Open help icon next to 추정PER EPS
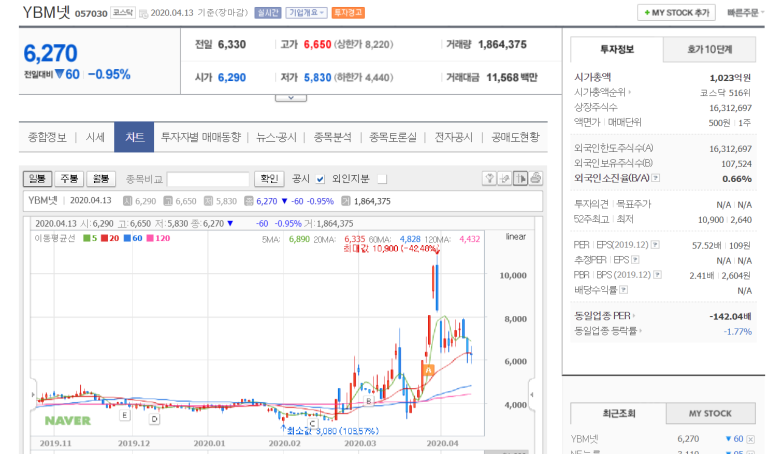Viewport: 768px width, 454px height. [x=635, y=260]
